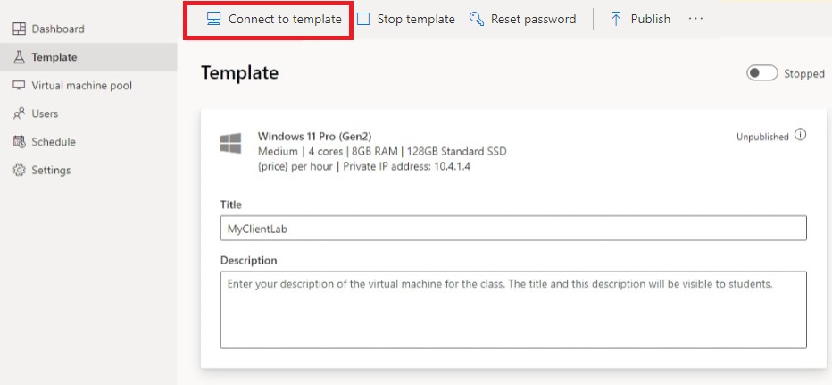The width and height of the screenshot is (832, 385).
Task: Toggle the Stopped template switch
Action: click(x=761, y=73)
